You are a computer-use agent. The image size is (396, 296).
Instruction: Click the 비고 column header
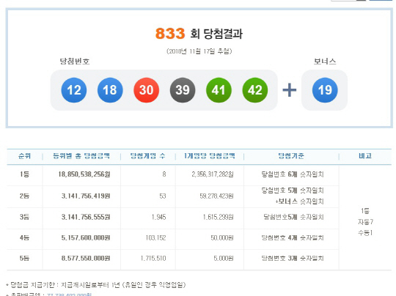(x=365, y=156)
